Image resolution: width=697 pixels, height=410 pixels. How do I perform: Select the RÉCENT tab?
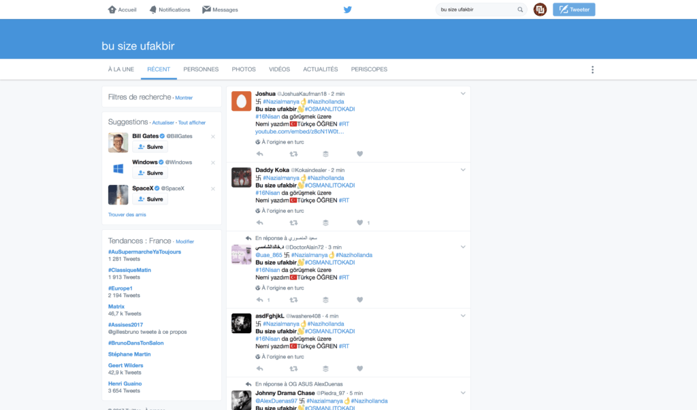point(159,69)
